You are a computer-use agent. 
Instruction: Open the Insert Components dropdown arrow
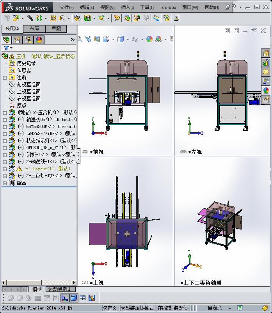coord(23,19)
